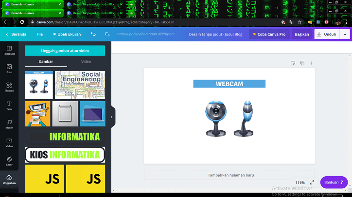352x197 pixels.
Task: Switch to the Beranda - Canva browser tab
Action: pos(32,13)
